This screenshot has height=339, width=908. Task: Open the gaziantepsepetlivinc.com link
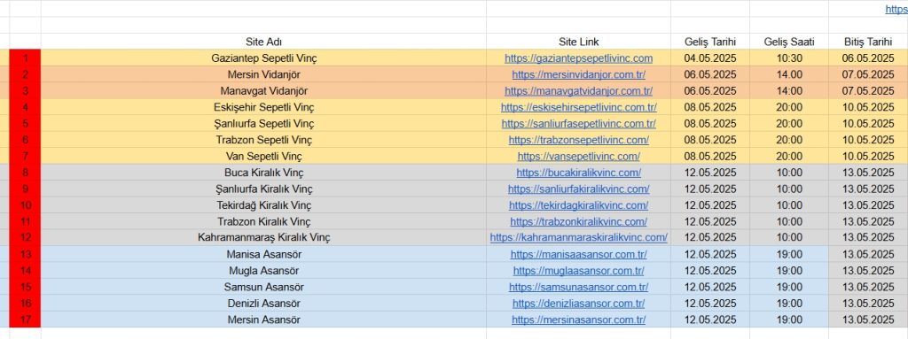(578, 58)
